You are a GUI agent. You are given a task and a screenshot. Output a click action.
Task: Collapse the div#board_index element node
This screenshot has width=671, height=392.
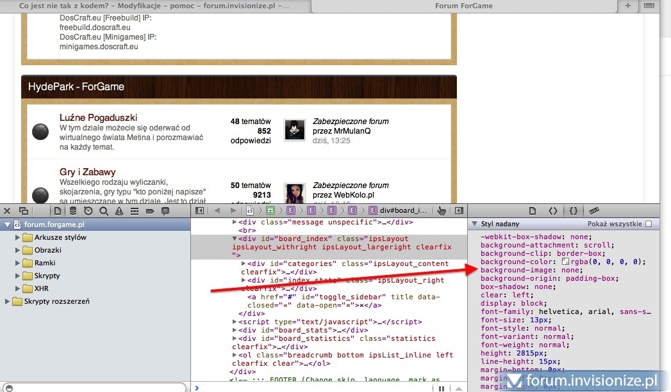[235, 239]
